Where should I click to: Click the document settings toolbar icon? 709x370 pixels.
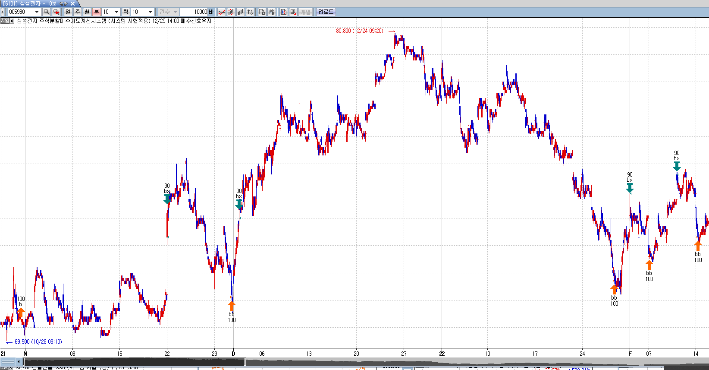262,12
